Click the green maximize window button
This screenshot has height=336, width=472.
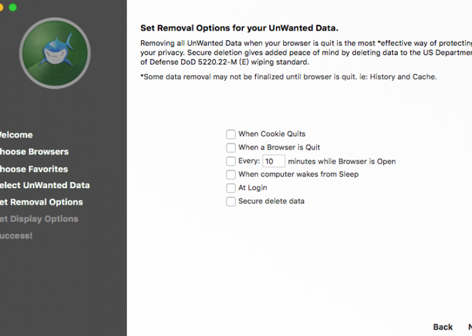[x=13, y=7]
